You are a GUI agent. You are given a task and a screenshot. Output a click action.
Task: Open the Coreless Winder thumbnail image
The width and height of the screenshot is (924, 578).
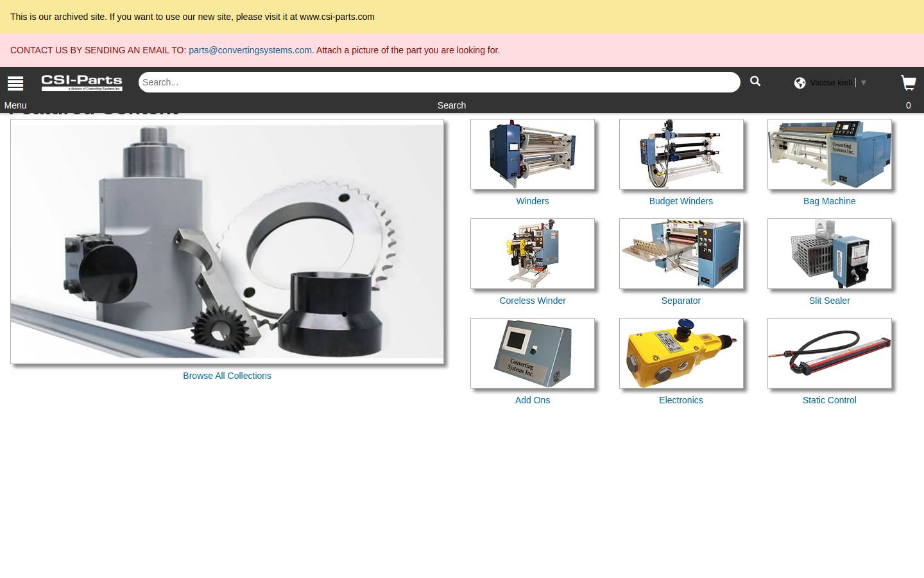pyautogui.click(x=533, y=254)
